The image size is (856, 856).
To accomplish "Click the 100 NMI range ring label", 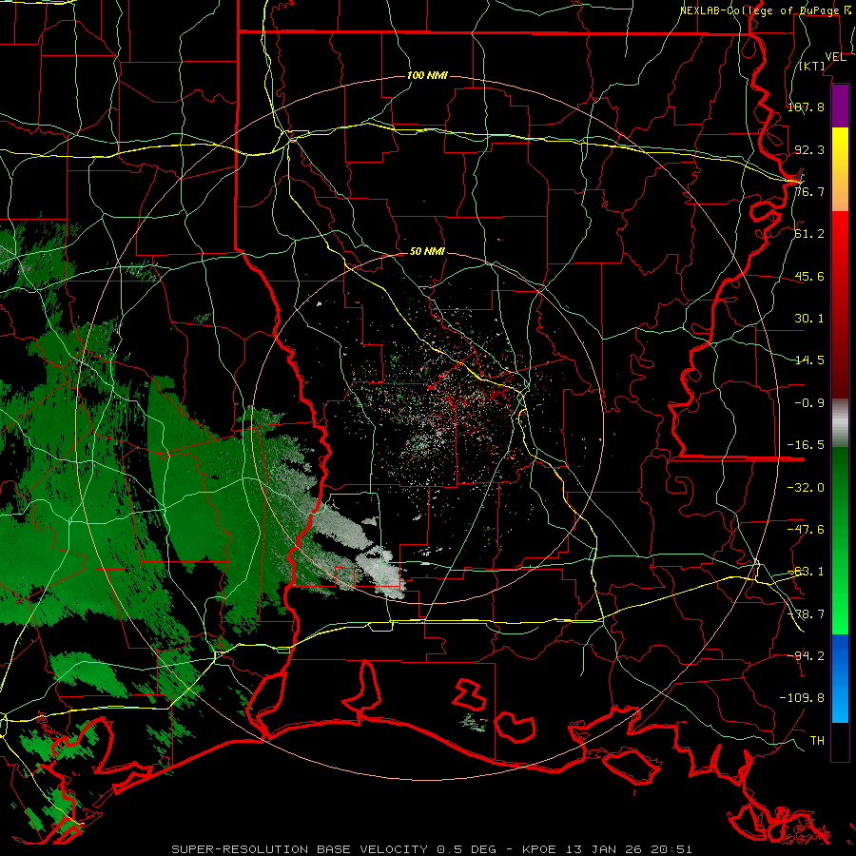I will tap(427, 75).
